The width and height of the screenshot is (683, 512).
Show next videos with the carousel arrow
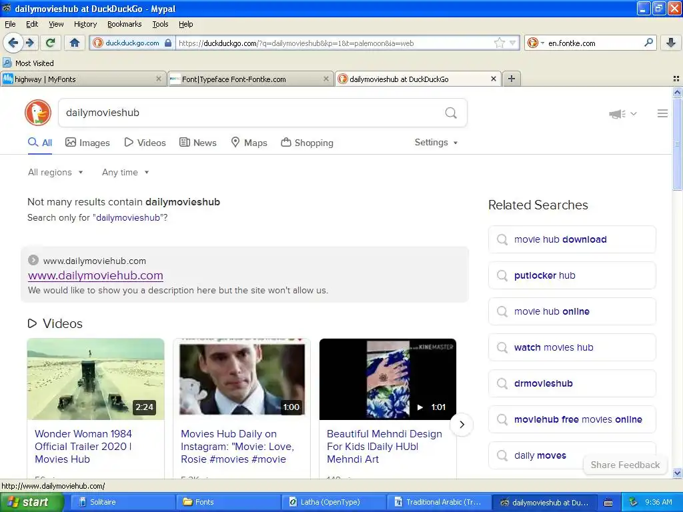tap(462, 425)
